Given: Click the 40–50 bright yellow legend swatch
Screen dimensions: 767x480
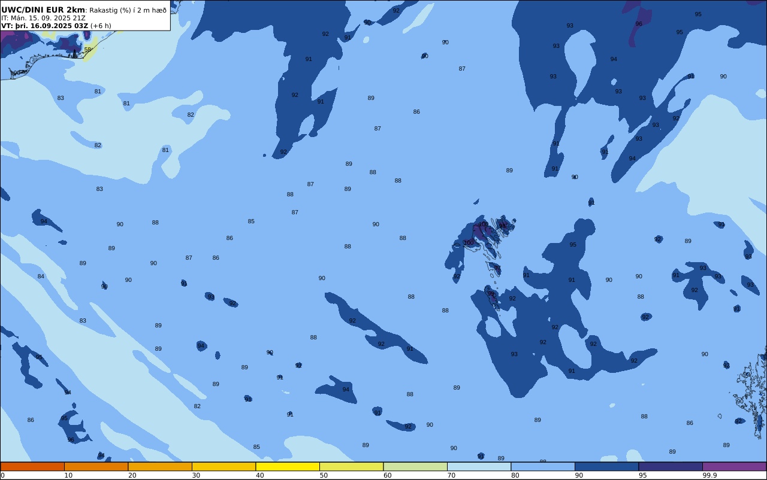Looking at the screenshot, I should click(x=288, y=466).
